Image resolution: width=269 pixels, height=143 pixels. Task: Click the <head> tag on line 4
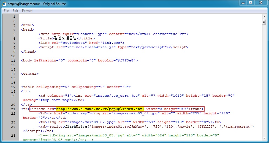tap(28, 29)
